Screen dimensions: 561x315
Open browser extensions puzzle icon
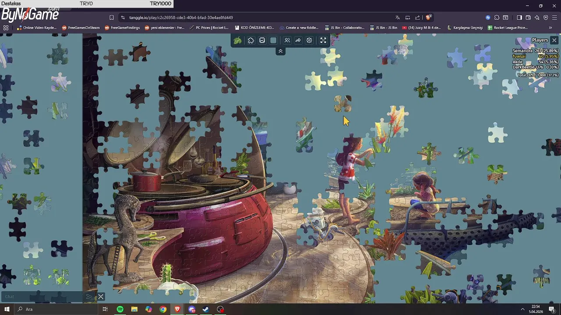tap(497, 17)
